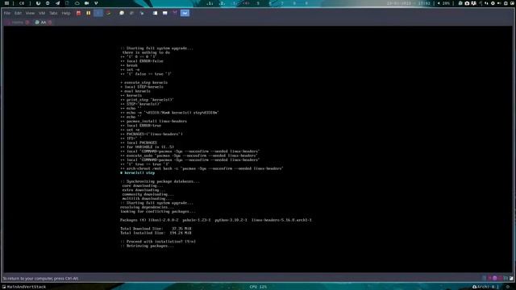Click the red power icon in toolbar

78,13
